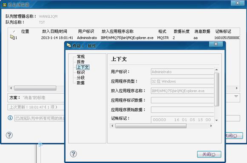Click properties vertical scrollbar down arrow
This screenshot has height=163, width=247.
click(x=216, y=120)
